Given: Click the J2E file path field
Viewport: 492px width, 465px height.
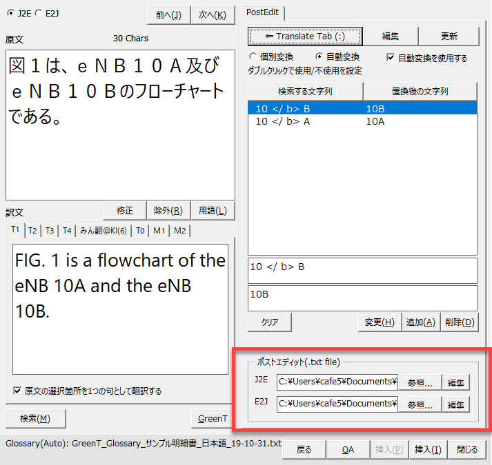Looking at the screenshot, I should (337, 382).
